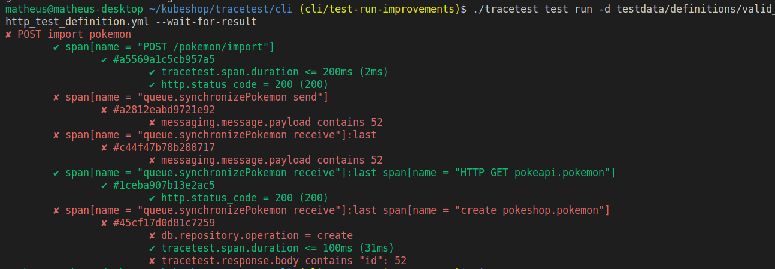
Task: Click the checkmark beside #a5569a1c5cb957a5
Action: pos(104,59)
